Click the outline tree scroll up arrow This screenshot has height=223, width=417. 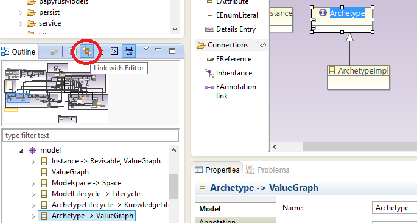coord(173,150)
